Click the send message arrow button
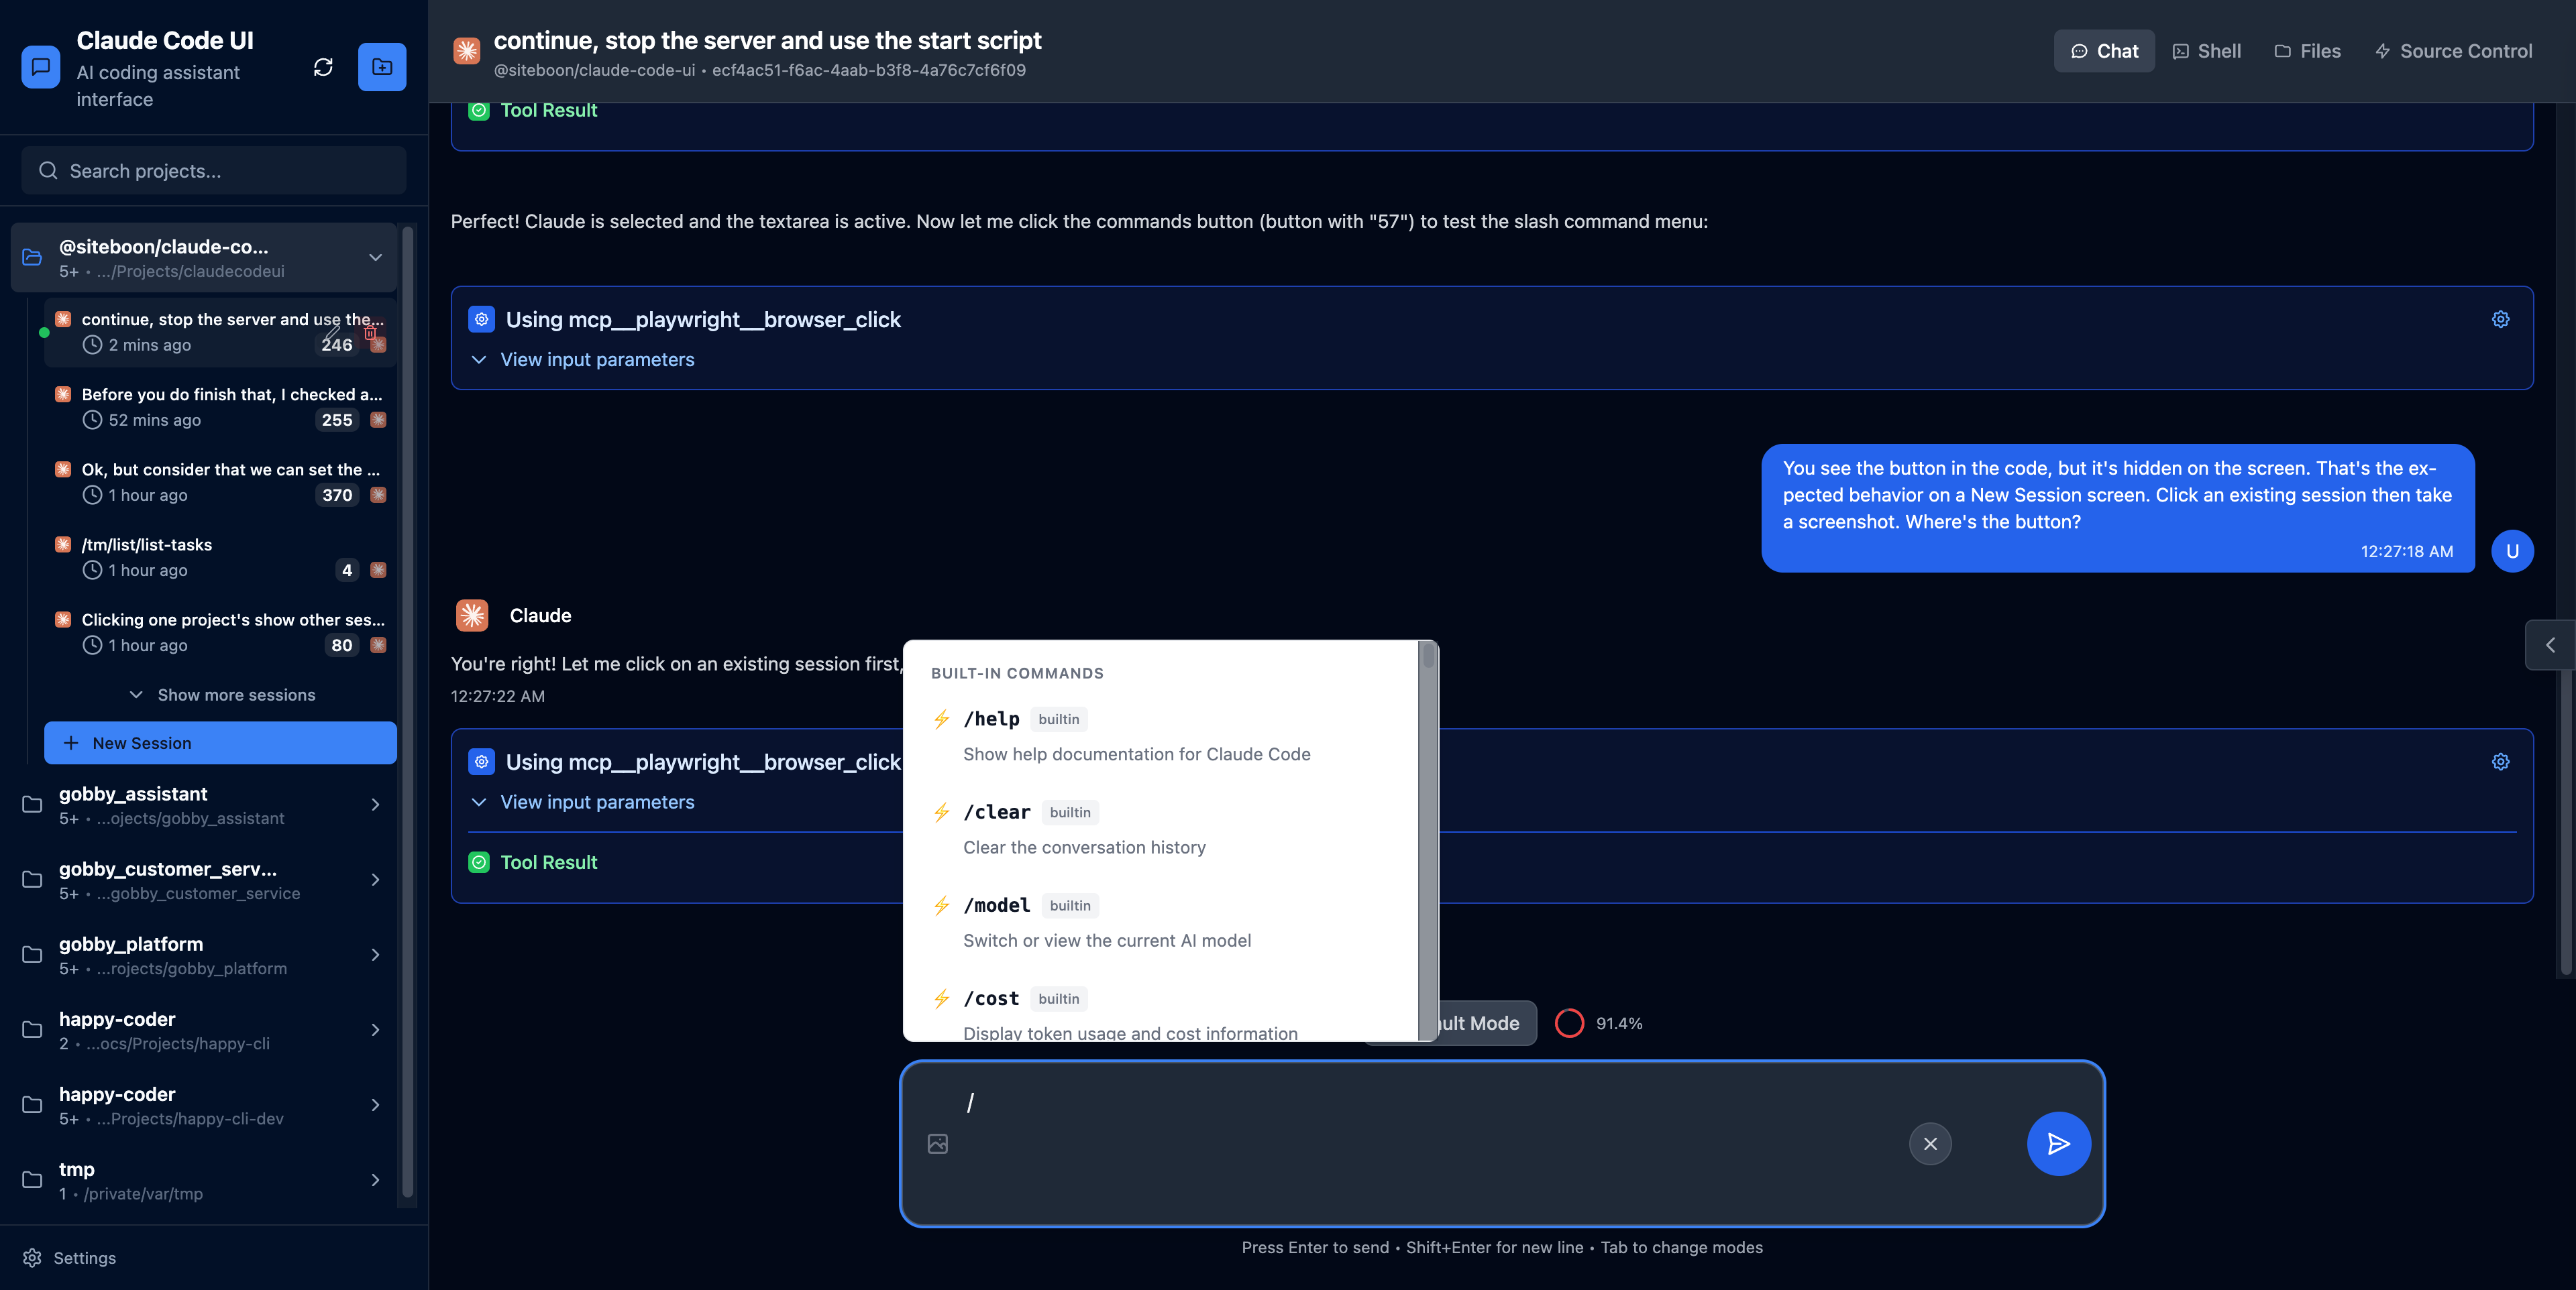 pyautogui.click(x=2058, y=1143)
